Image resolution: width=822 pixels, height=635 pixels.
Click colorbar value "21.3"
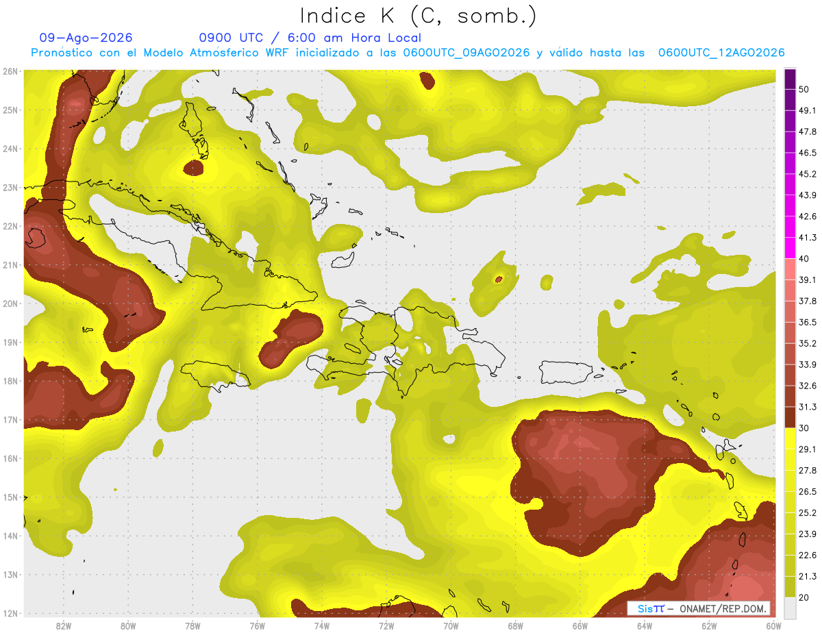click(808, 577)
